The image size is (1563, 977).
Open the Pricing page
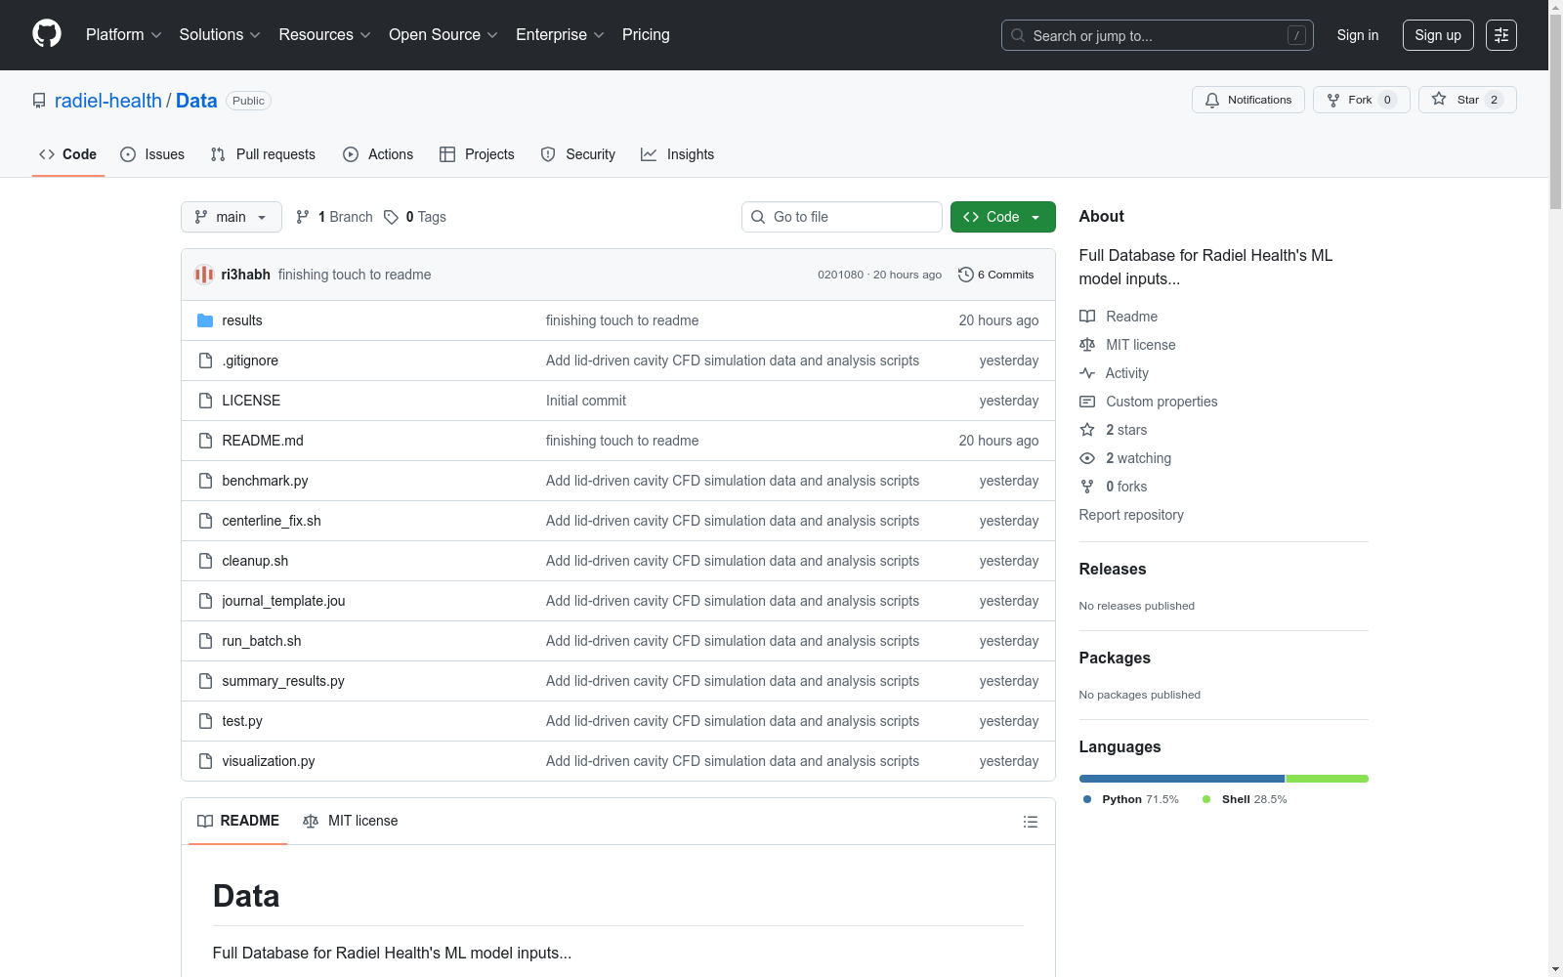click(646, 35)
